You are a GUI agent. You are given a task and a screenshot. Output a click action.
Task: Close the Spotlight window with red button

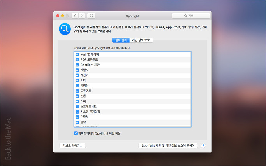(x=58, y=16)
